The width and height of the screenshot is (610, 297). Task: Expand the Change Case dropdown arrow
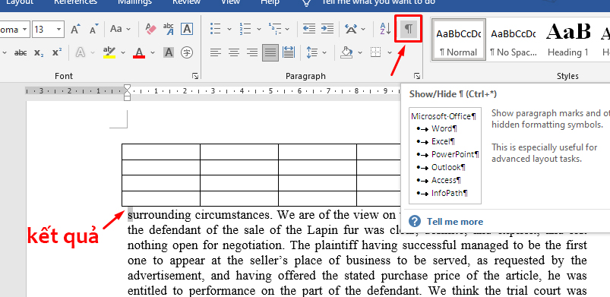tap(129, 29)
